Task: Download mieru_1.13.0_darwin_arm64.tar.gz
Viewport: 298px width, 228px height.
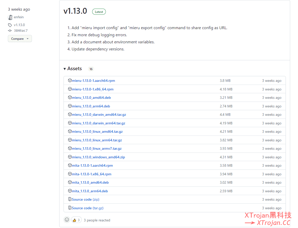Action: click(98, 123)
